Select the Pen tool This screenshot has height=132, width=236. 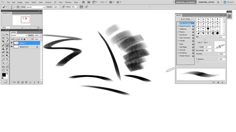3,59
